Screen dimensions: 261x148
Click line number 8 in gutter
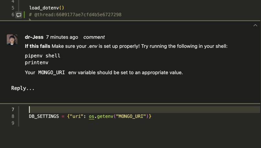(x=13, y=116)
